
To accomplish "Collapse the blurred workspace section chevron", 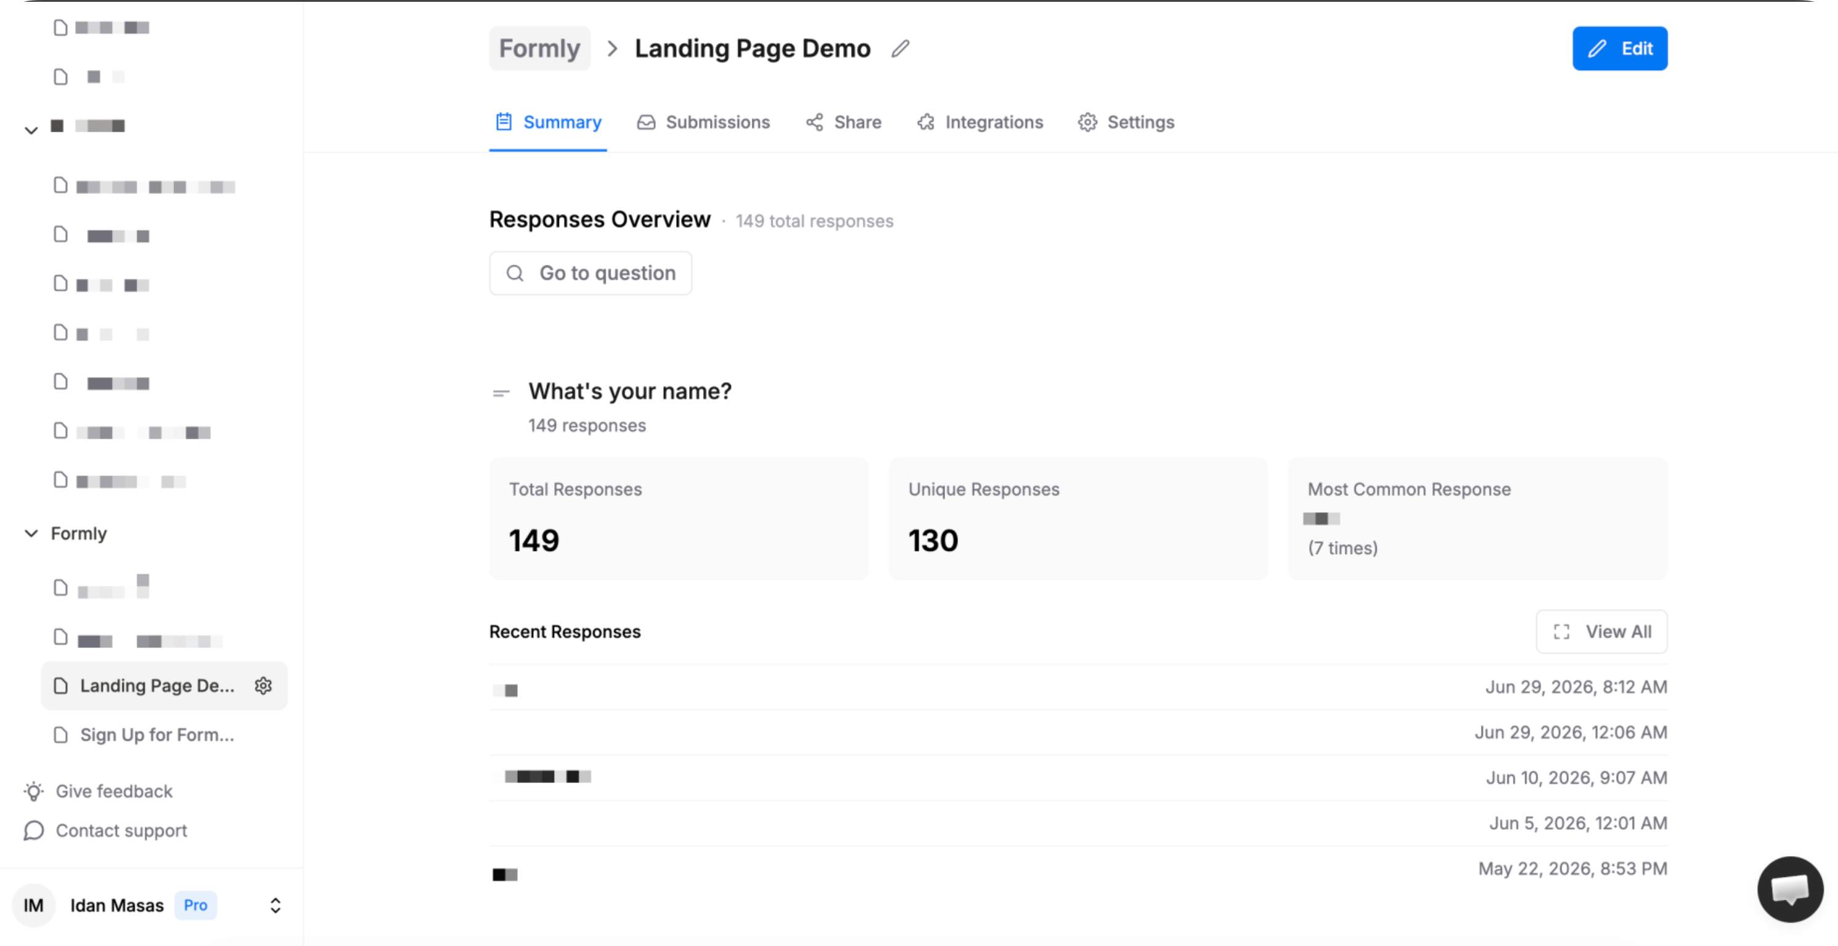I will pyautogui.click(x=31, y=130).
